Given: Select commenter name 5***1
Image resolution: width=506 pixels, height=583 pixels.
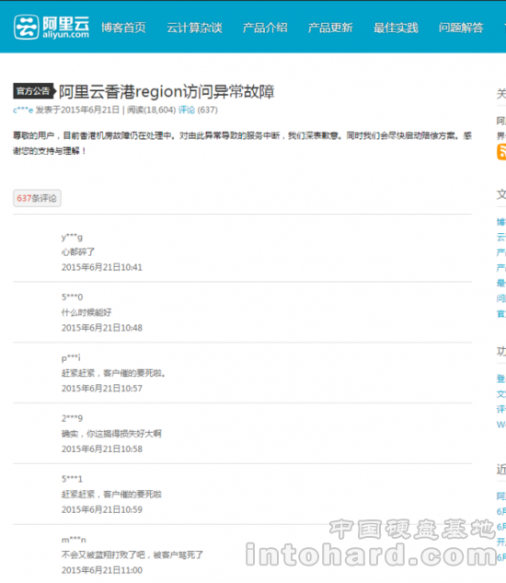Looking at the screenshot, I should pos(72,479).
